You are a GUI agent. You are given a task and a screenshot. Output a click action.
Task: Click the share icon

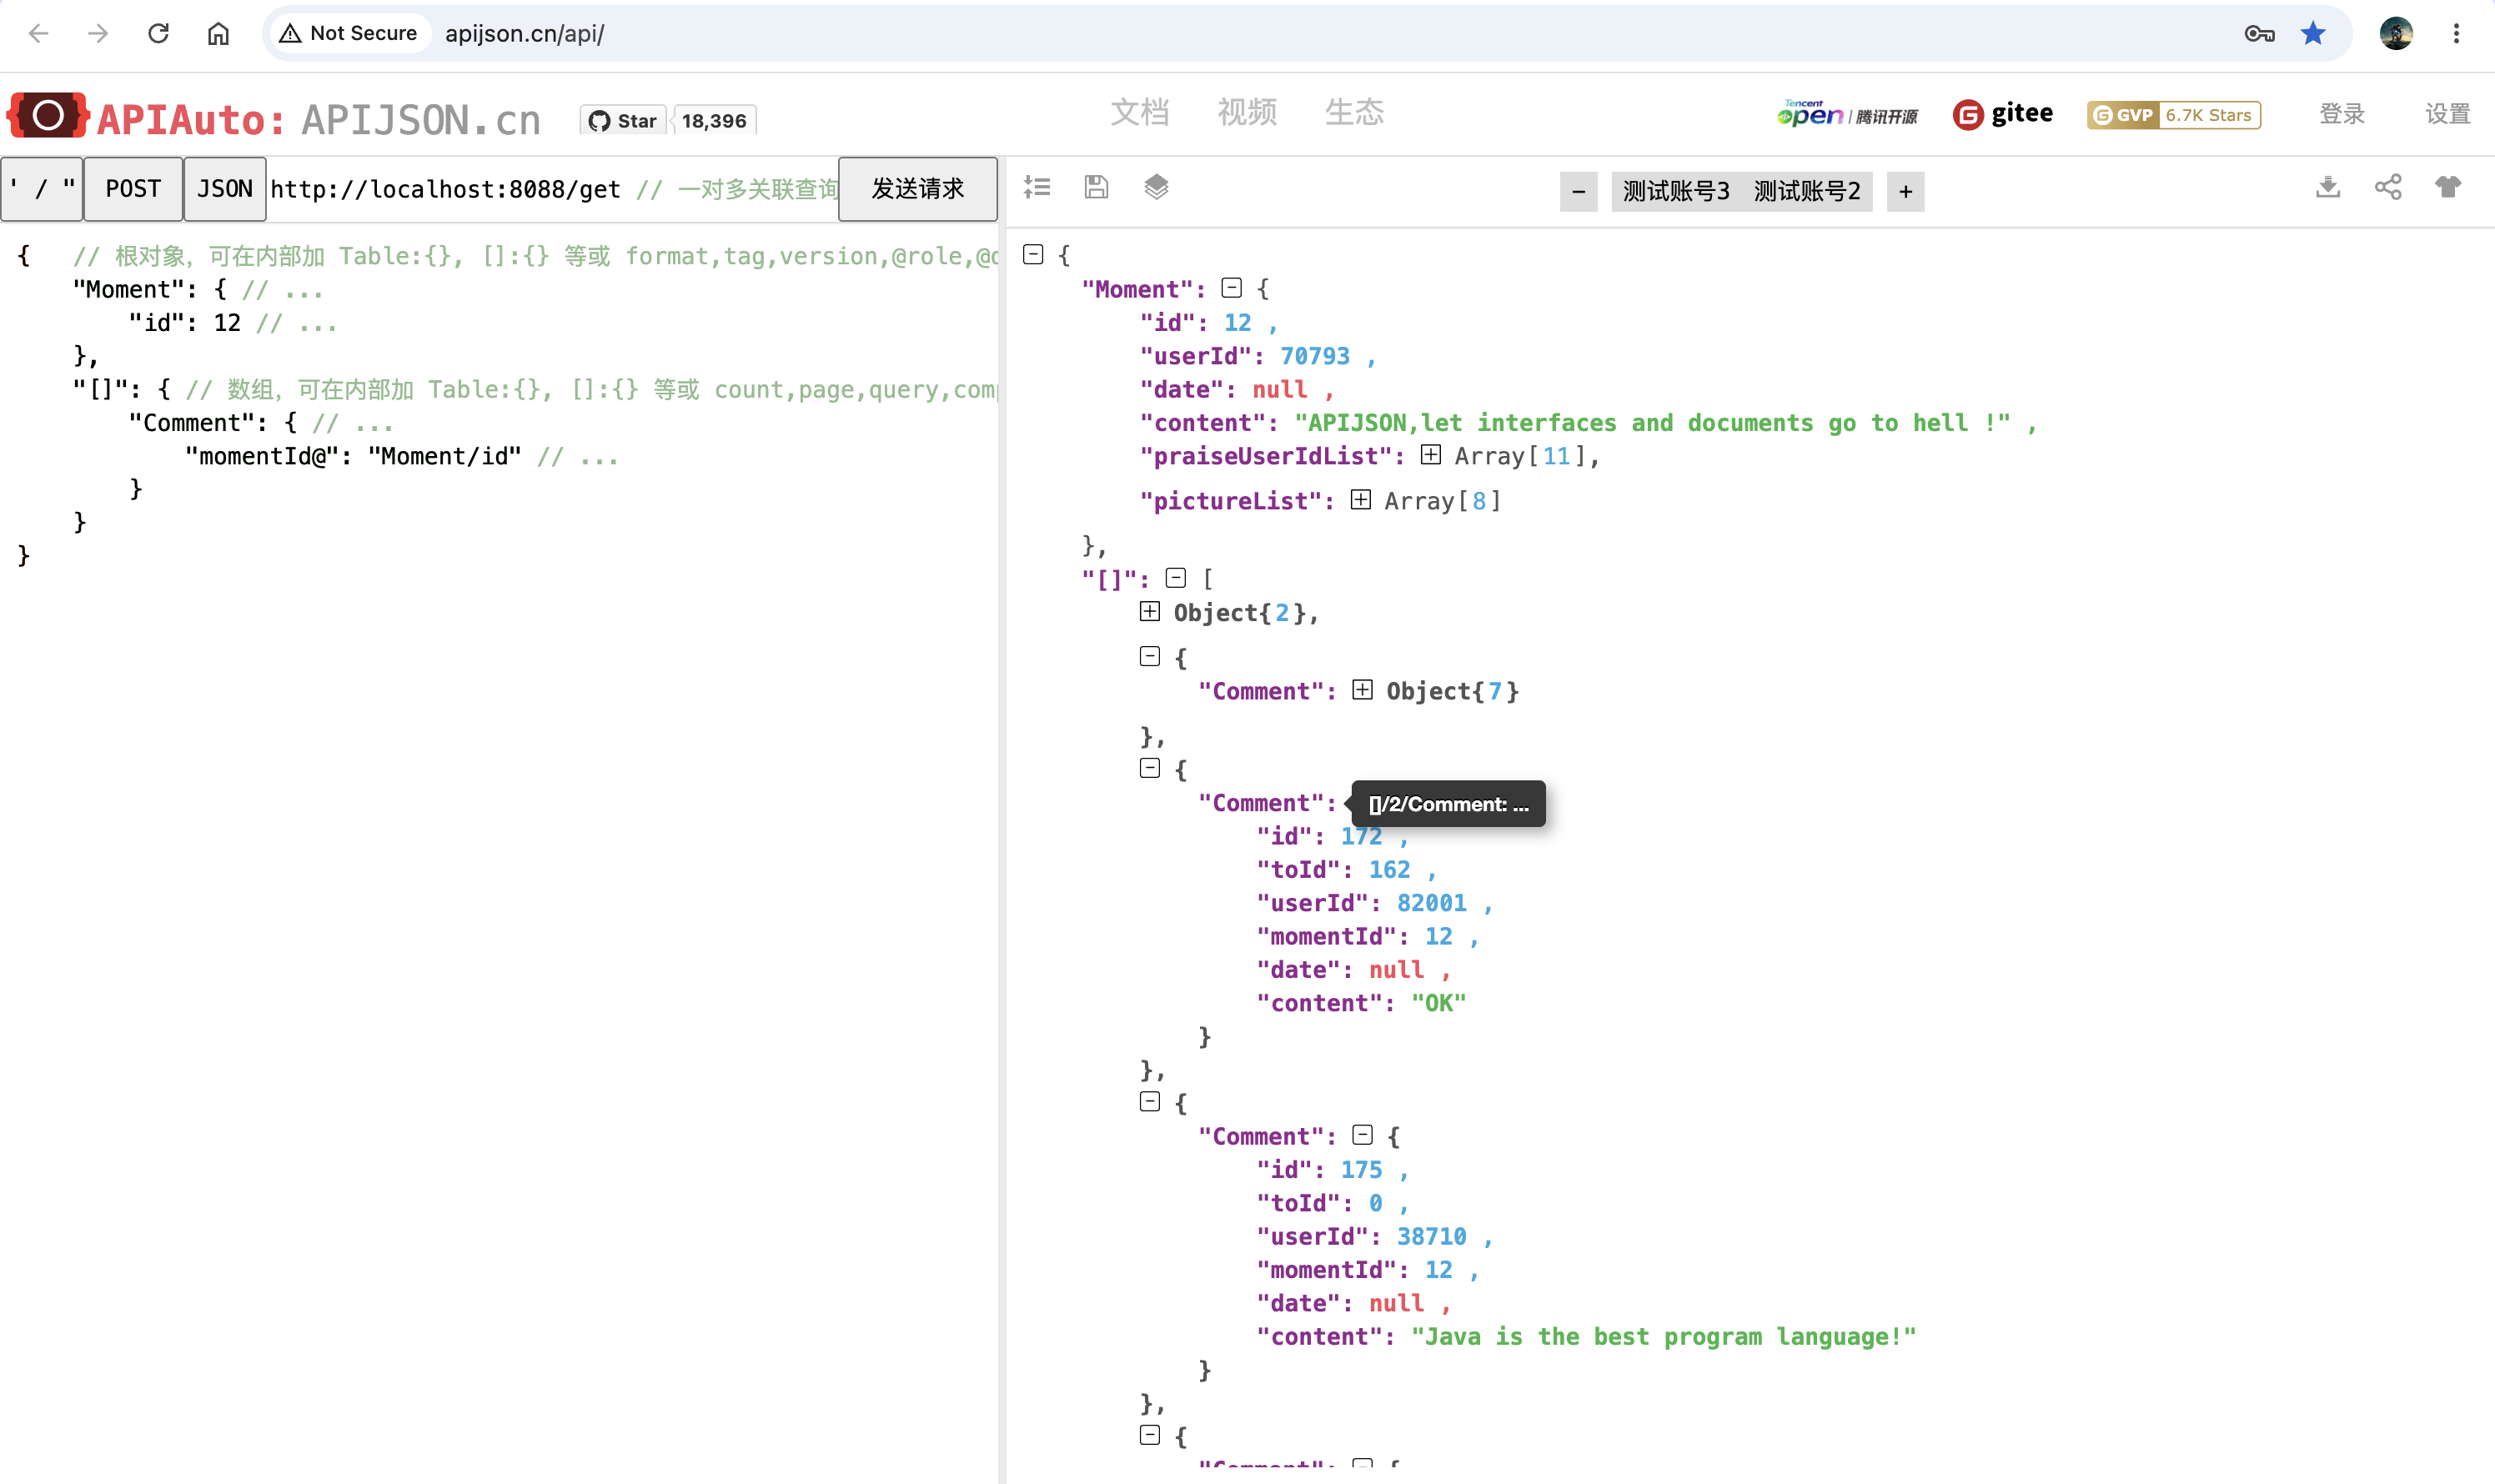coord(2388,187)
